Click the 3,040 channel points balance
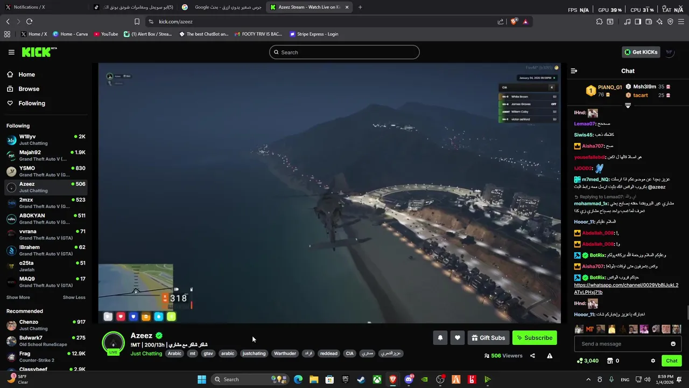This screenshot has height=388, width=689. pos(587,361)
